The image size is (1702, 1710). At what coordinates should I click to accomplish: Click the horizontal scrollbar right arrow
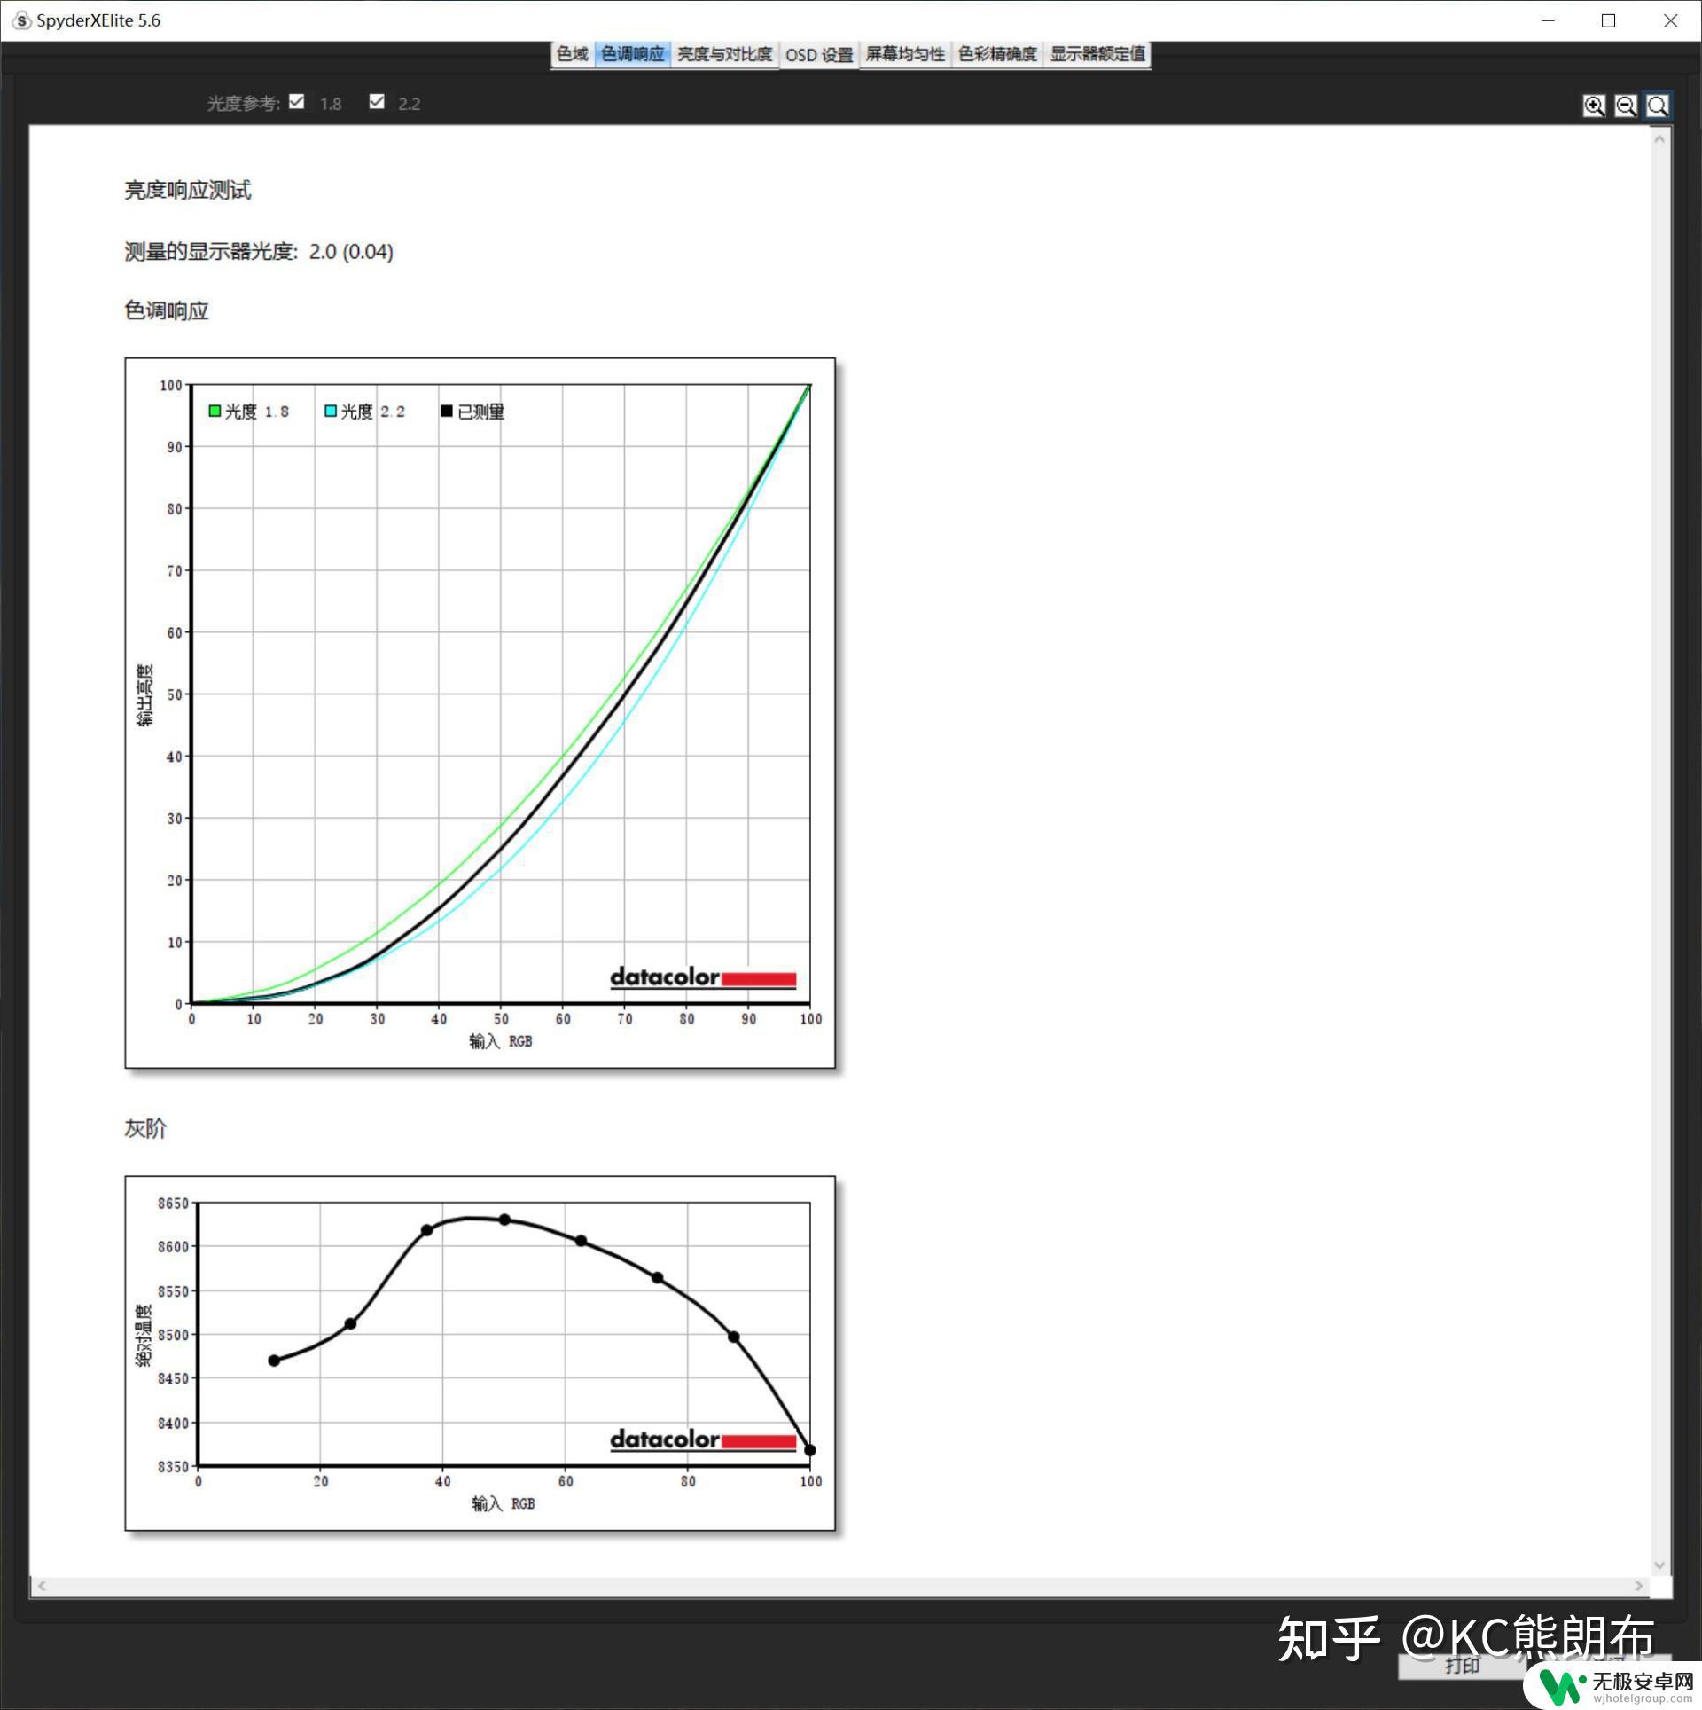[1639, 1586]
